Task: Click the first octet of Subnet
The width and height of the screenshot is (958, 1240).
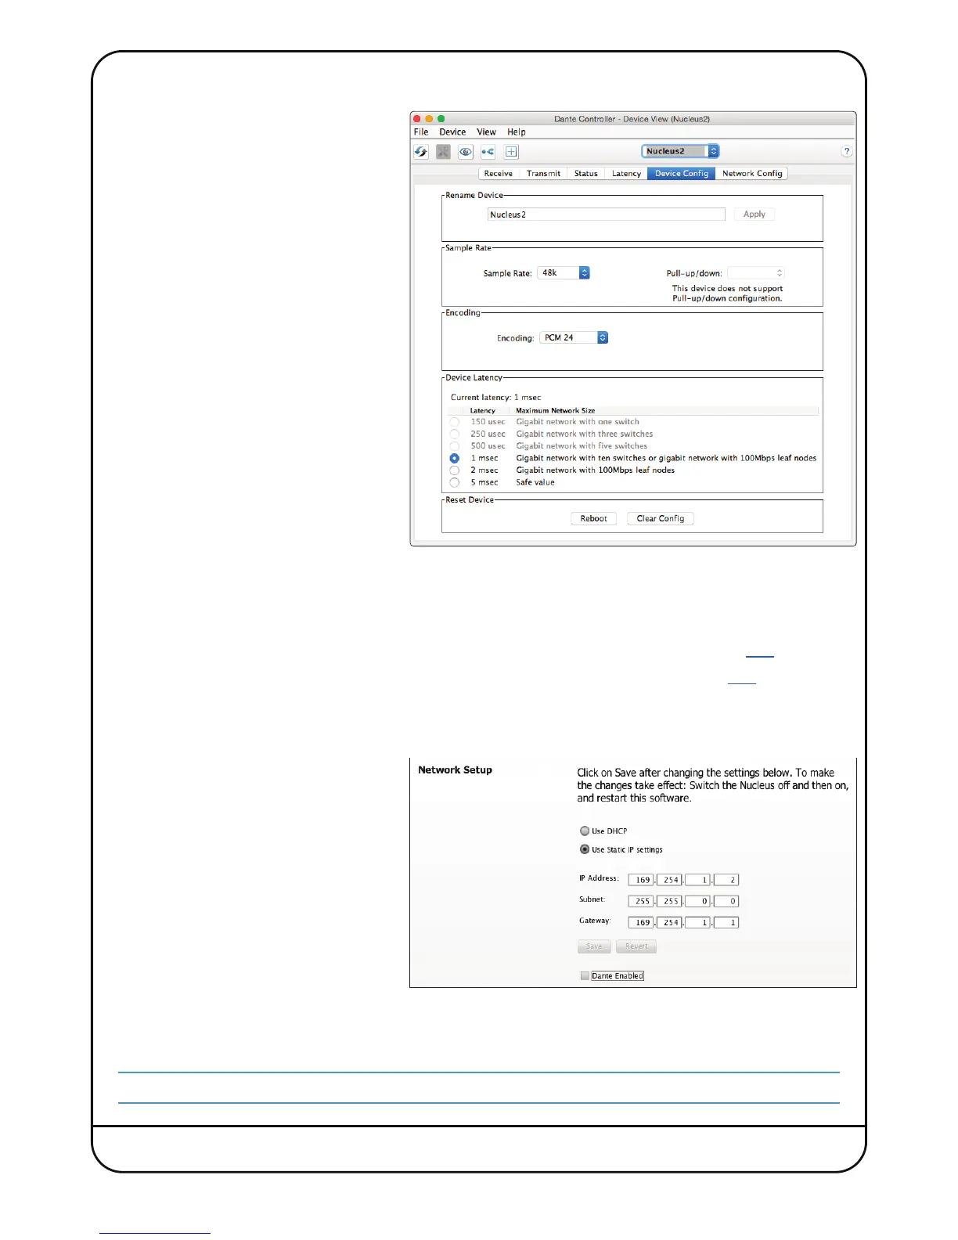Action: click(x=641, y=901)
